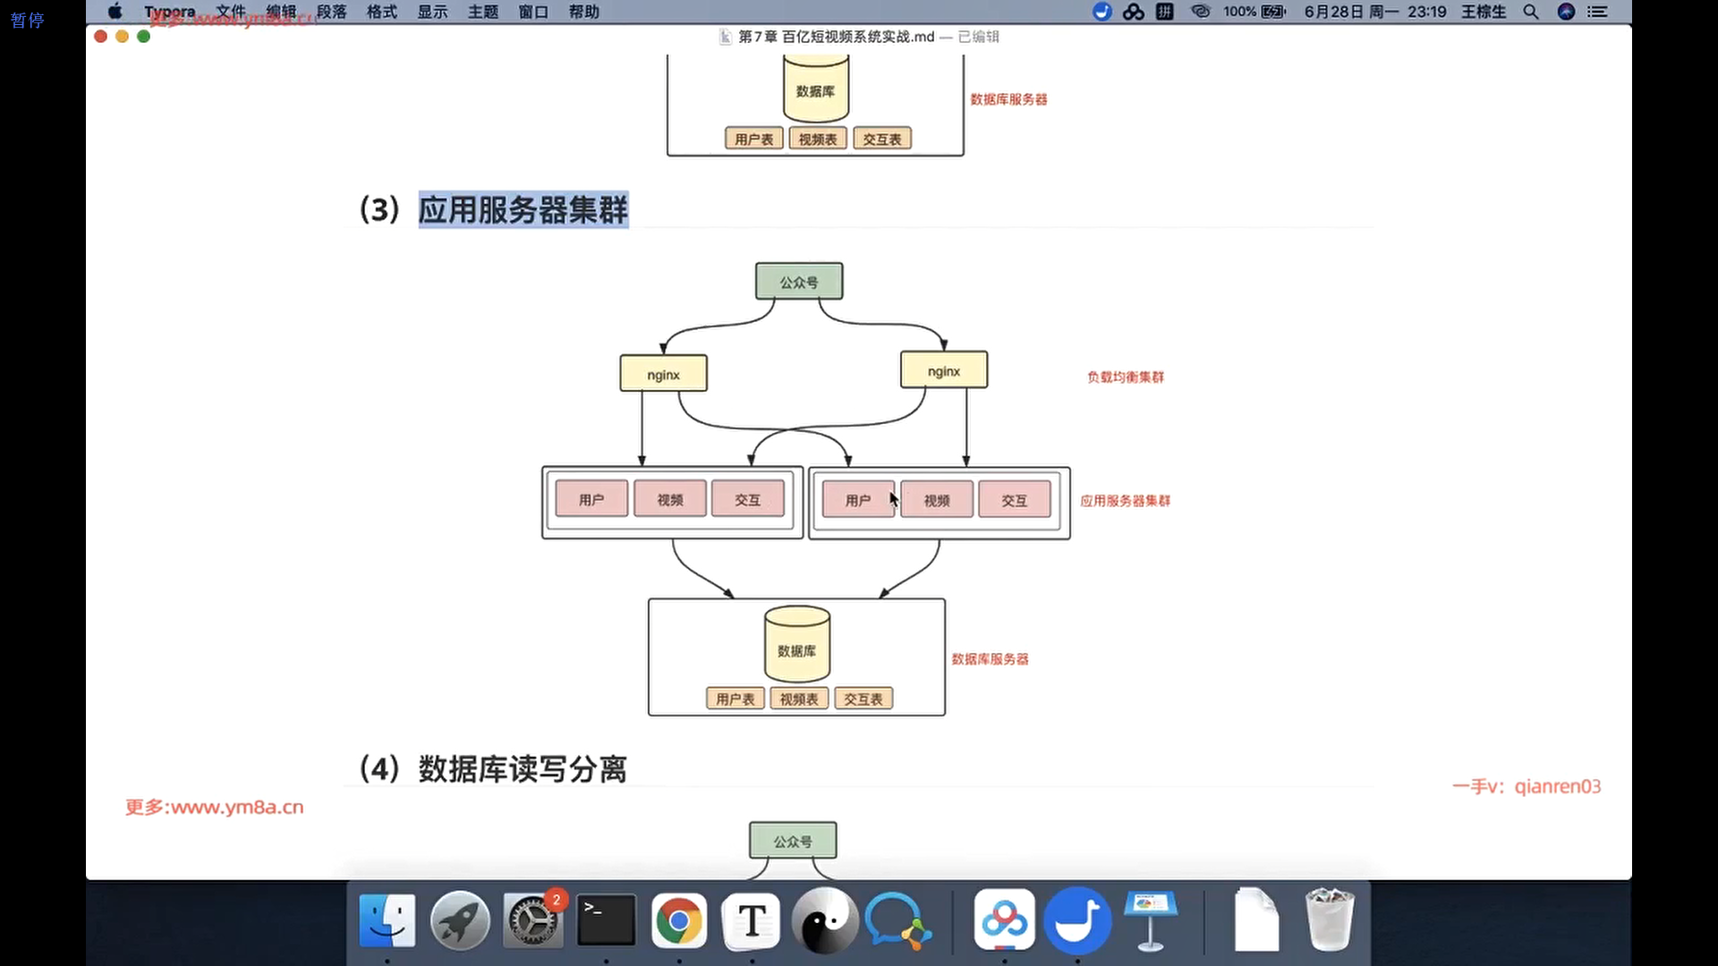Open Finder from the dock
The width and height of the screenshot is (1718, 966).
[387, 921]
